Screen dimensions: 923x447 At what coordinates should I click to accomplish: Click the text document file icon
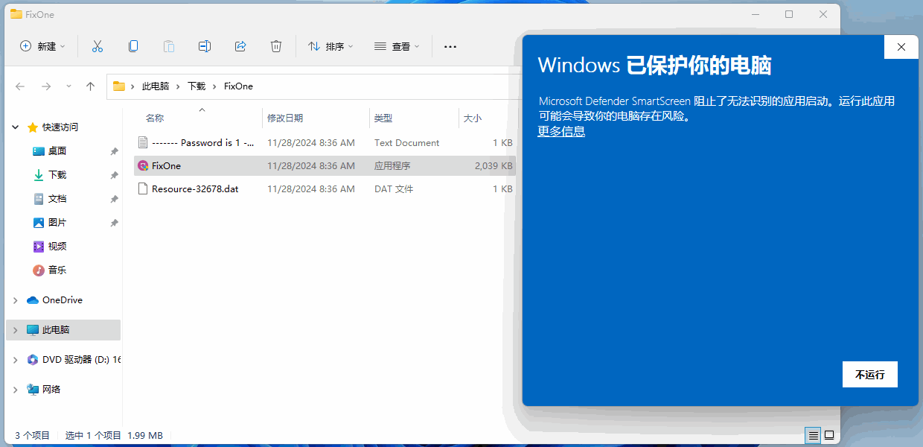coord(144,142)
